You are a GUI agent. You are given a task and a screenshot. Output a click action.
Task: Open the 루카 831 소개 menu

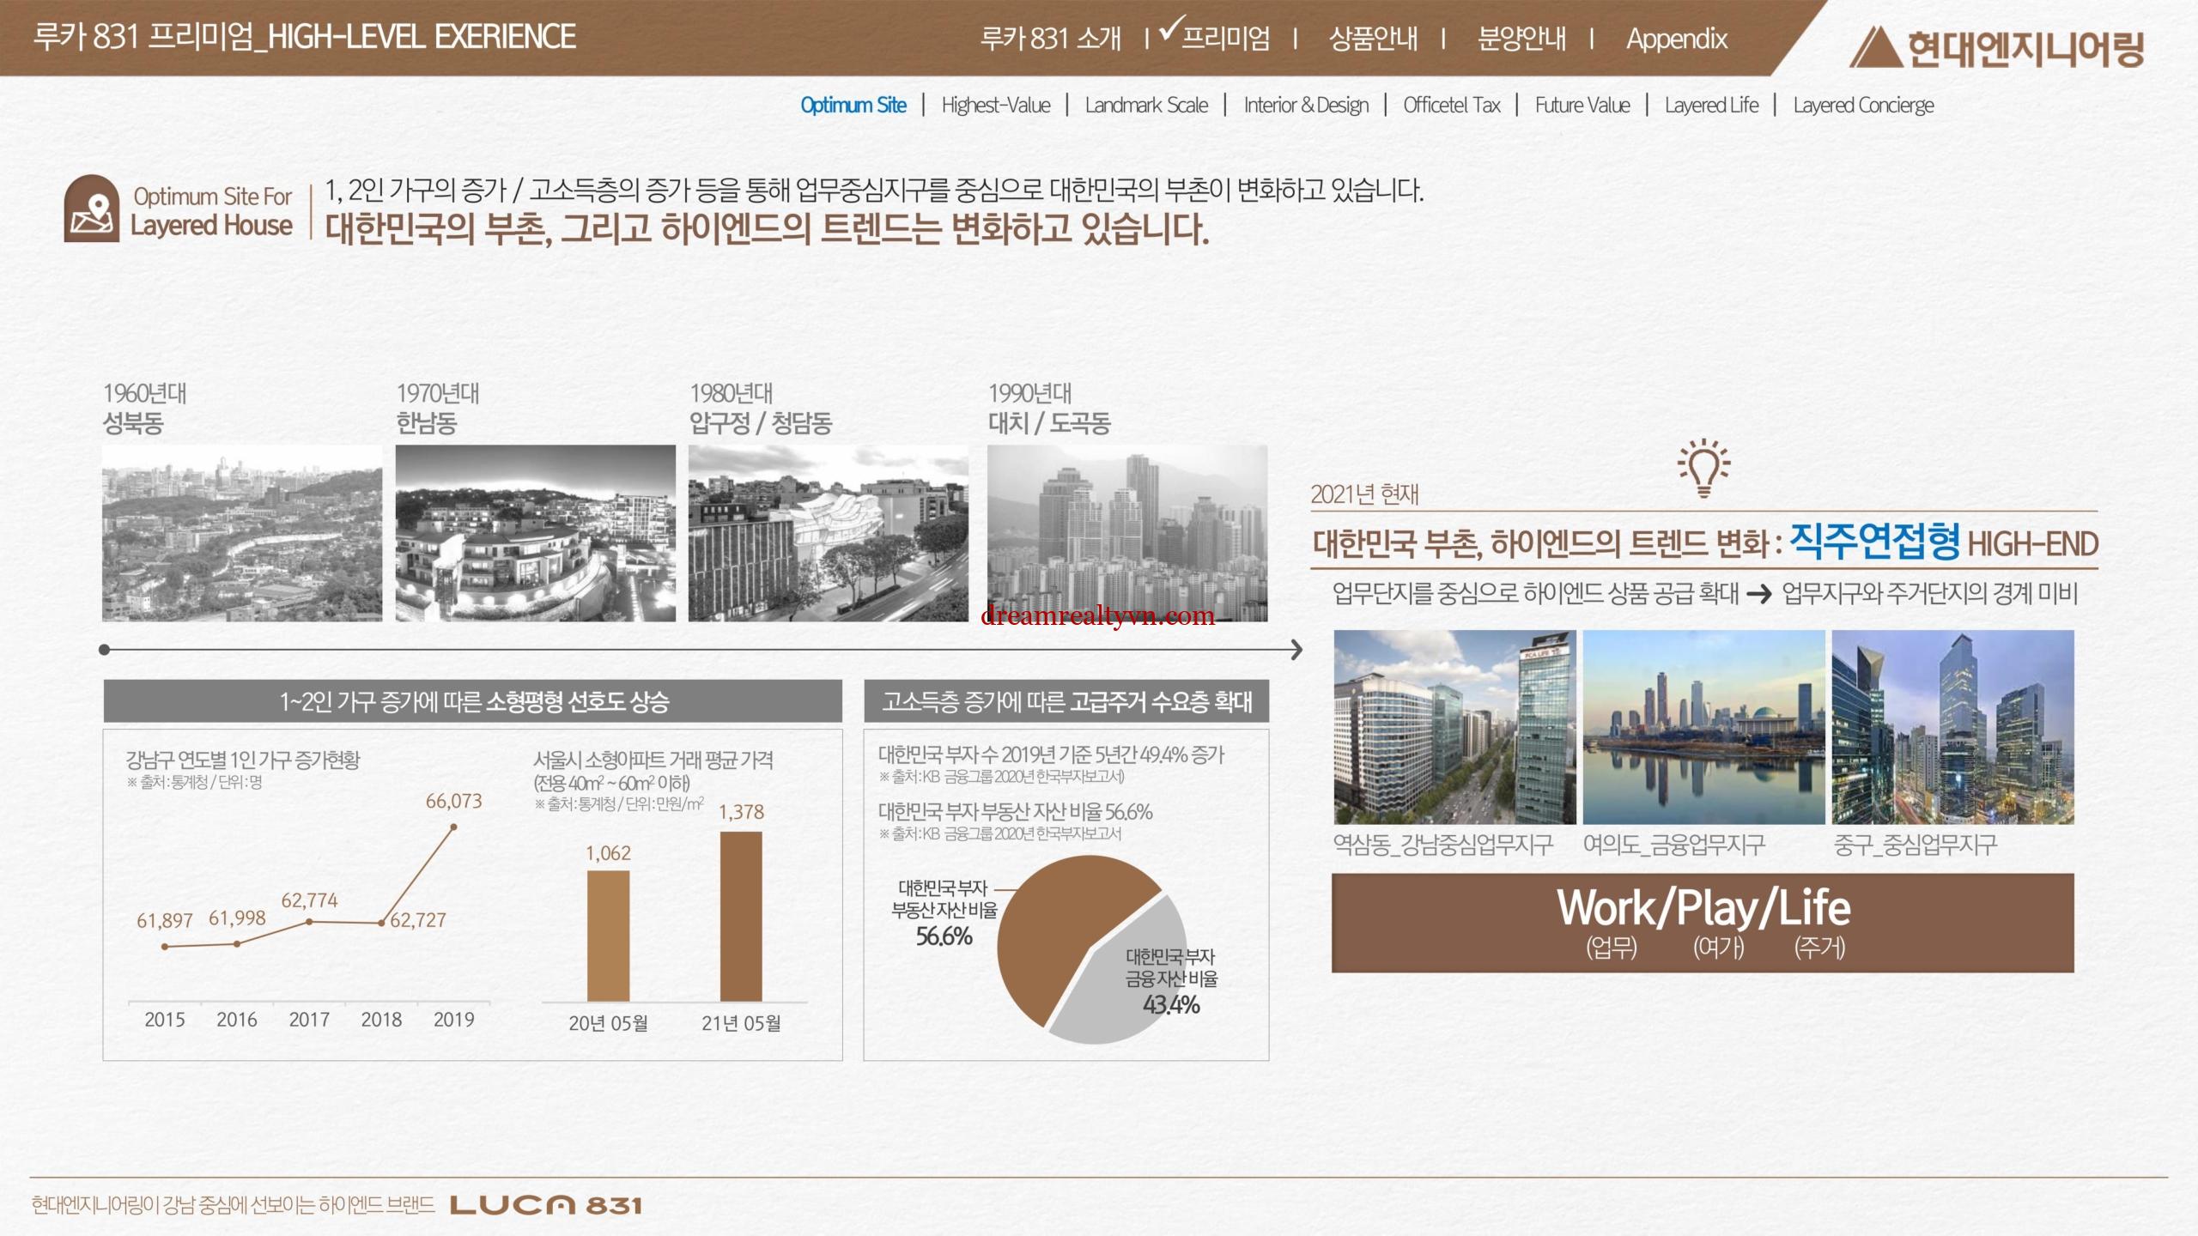(1050, 39)
